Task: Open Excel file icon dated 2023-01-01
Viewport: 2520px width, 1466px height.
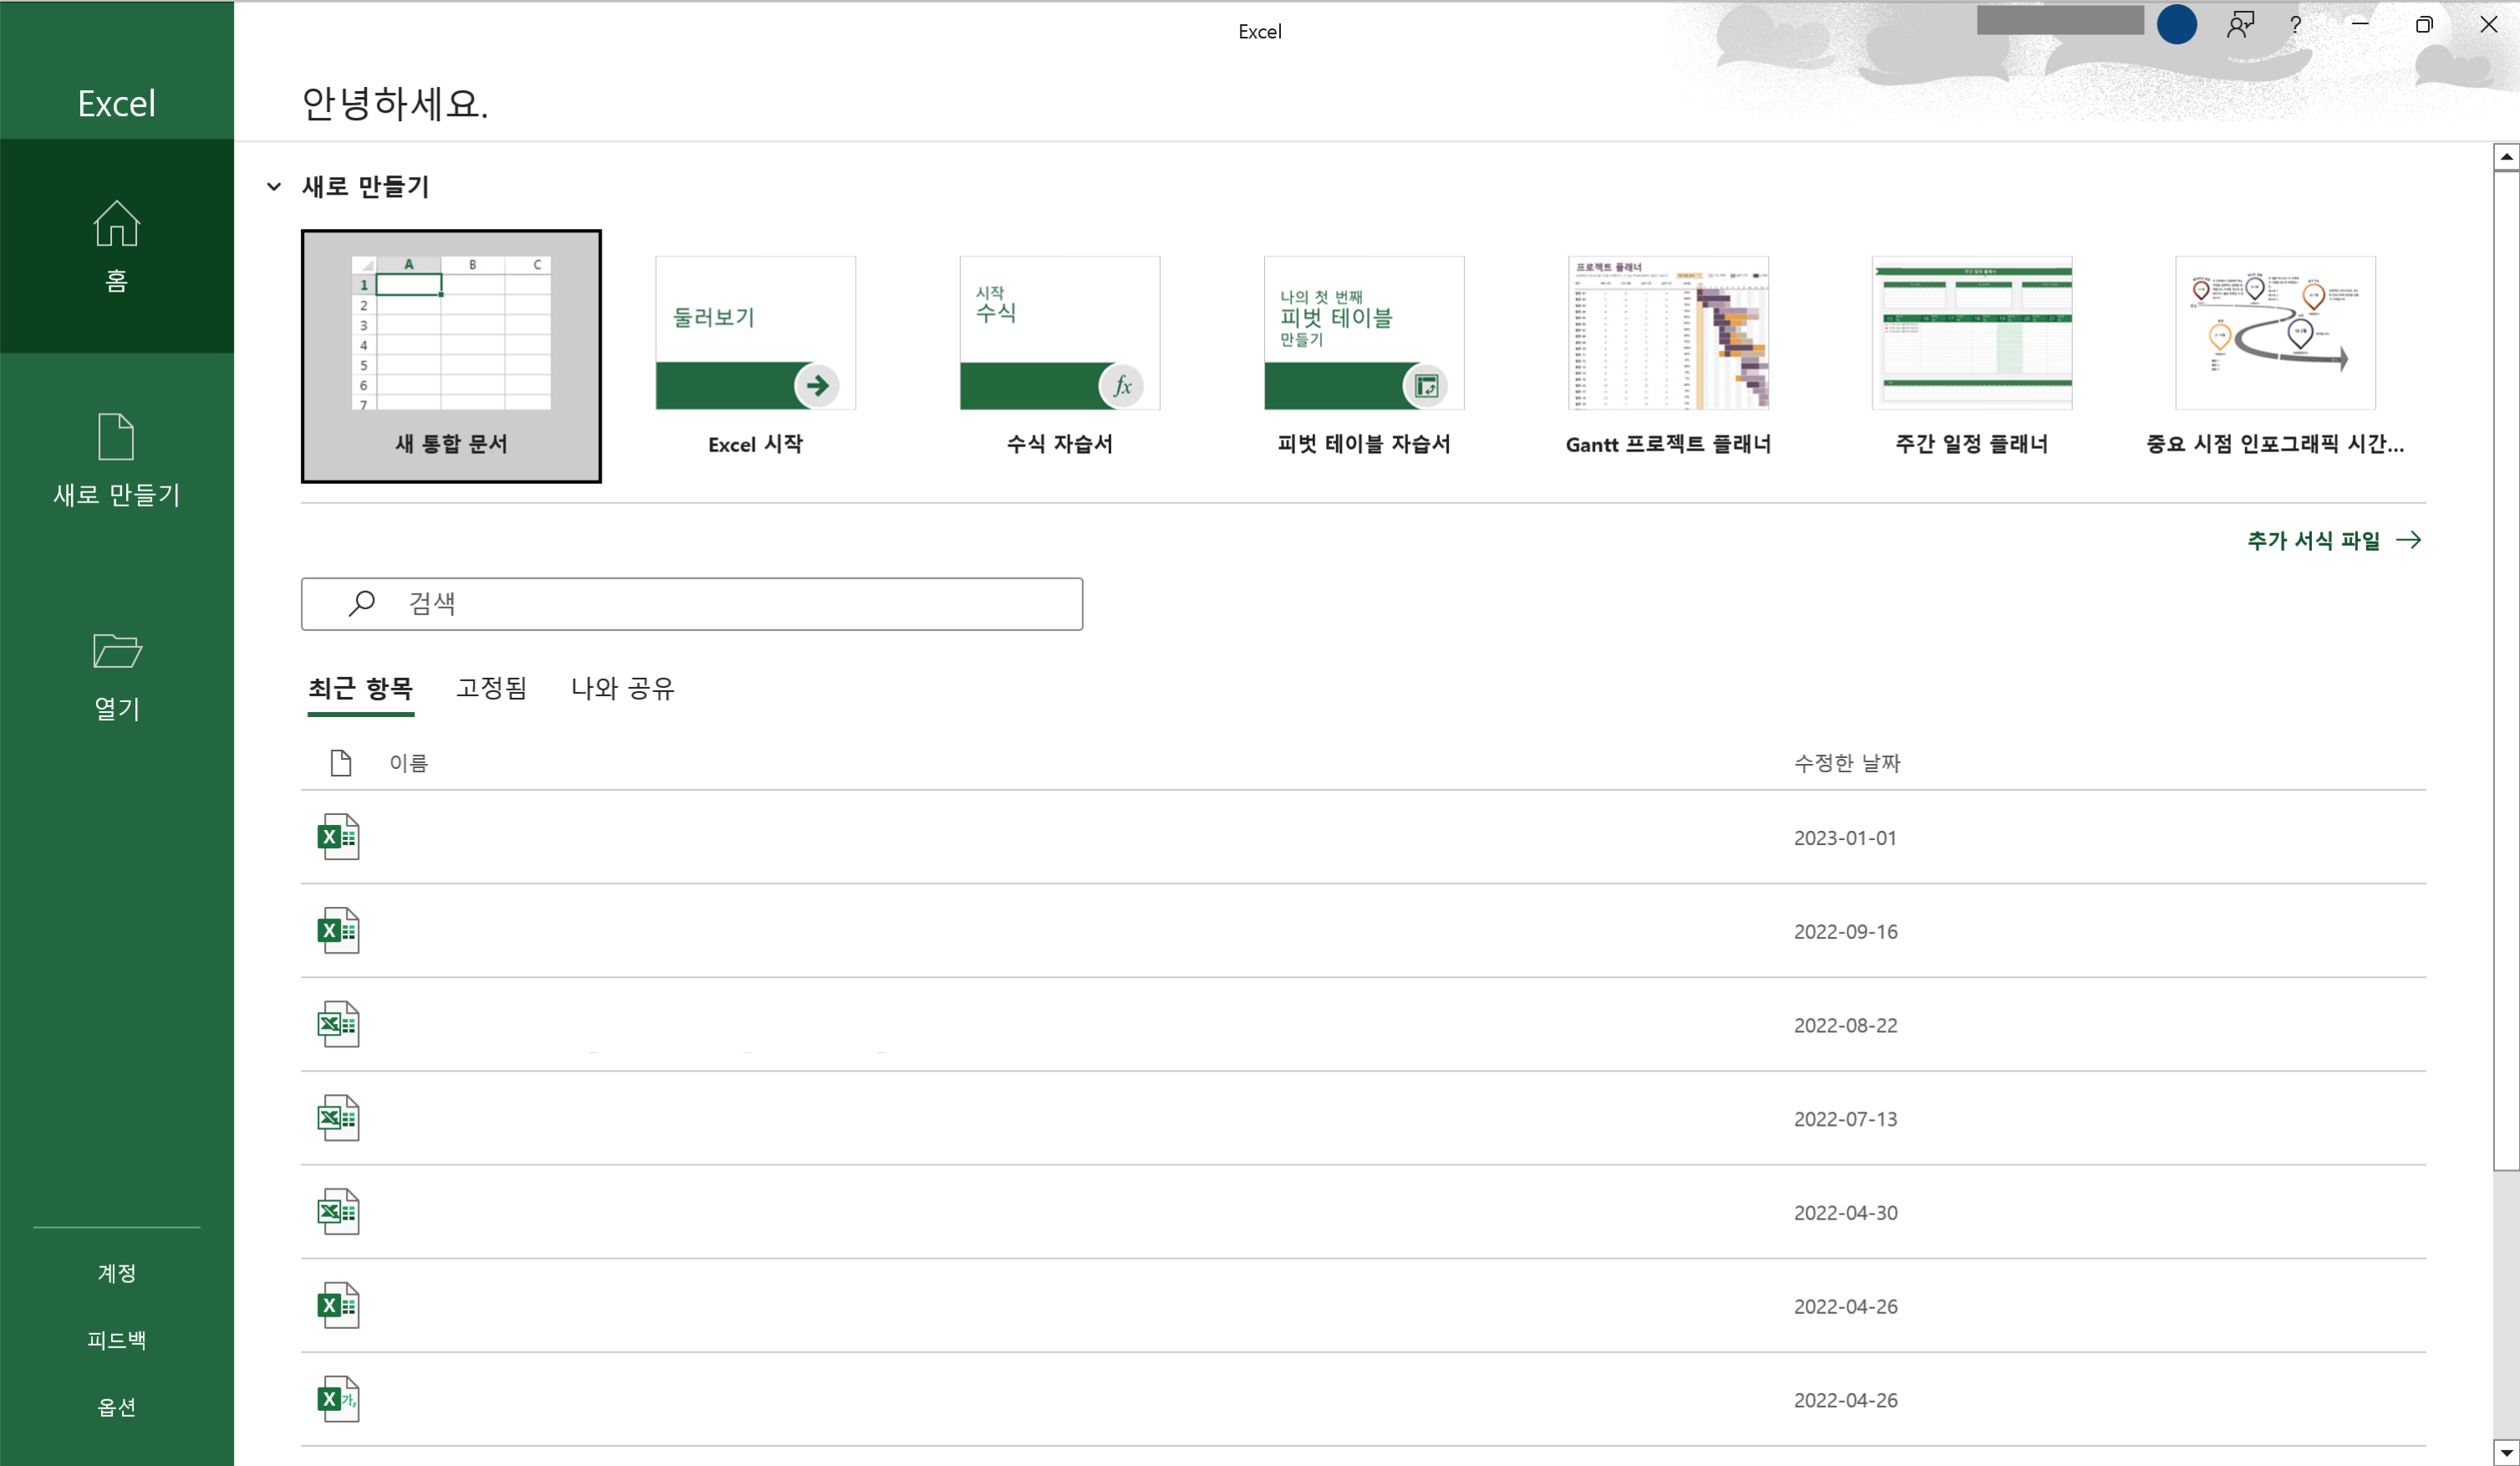Action: 338,837
